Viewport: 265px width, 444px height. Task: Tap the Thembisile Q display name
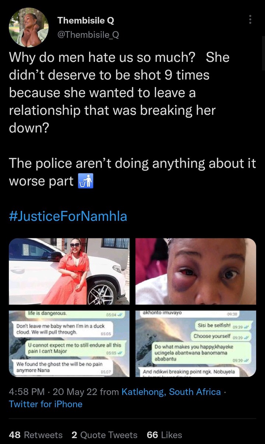86,21
